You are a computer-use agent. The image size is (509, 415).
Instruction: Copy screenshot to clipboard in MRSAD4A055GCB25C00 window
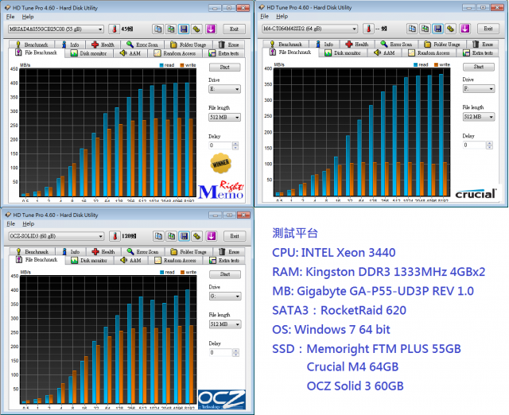(171, 29)
